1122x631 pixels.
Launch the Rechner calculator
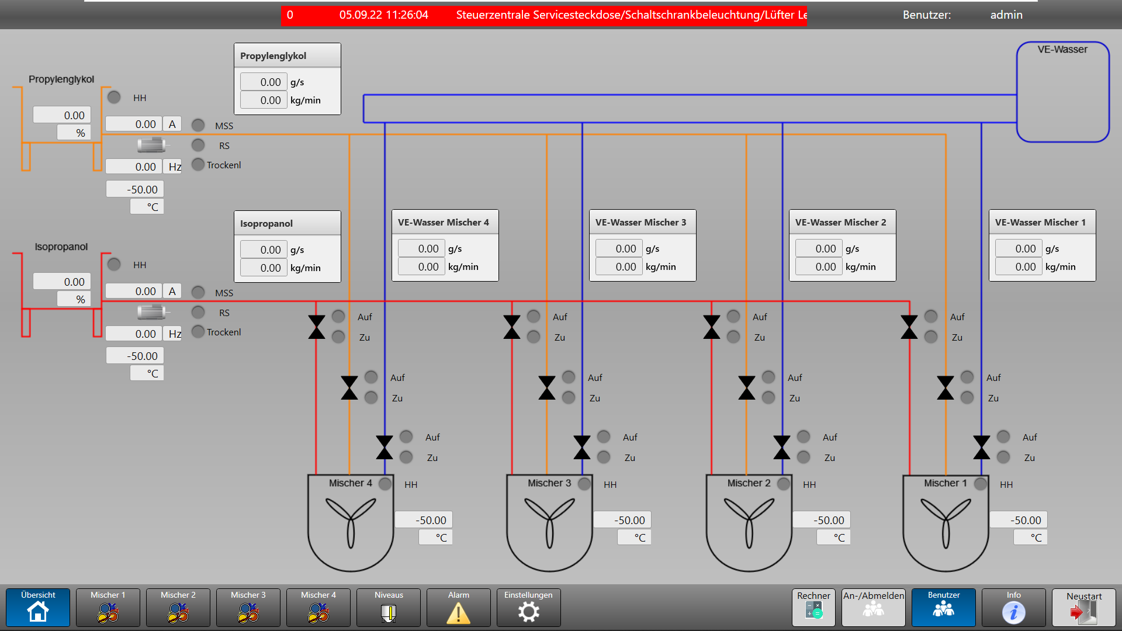pos(814,608)
